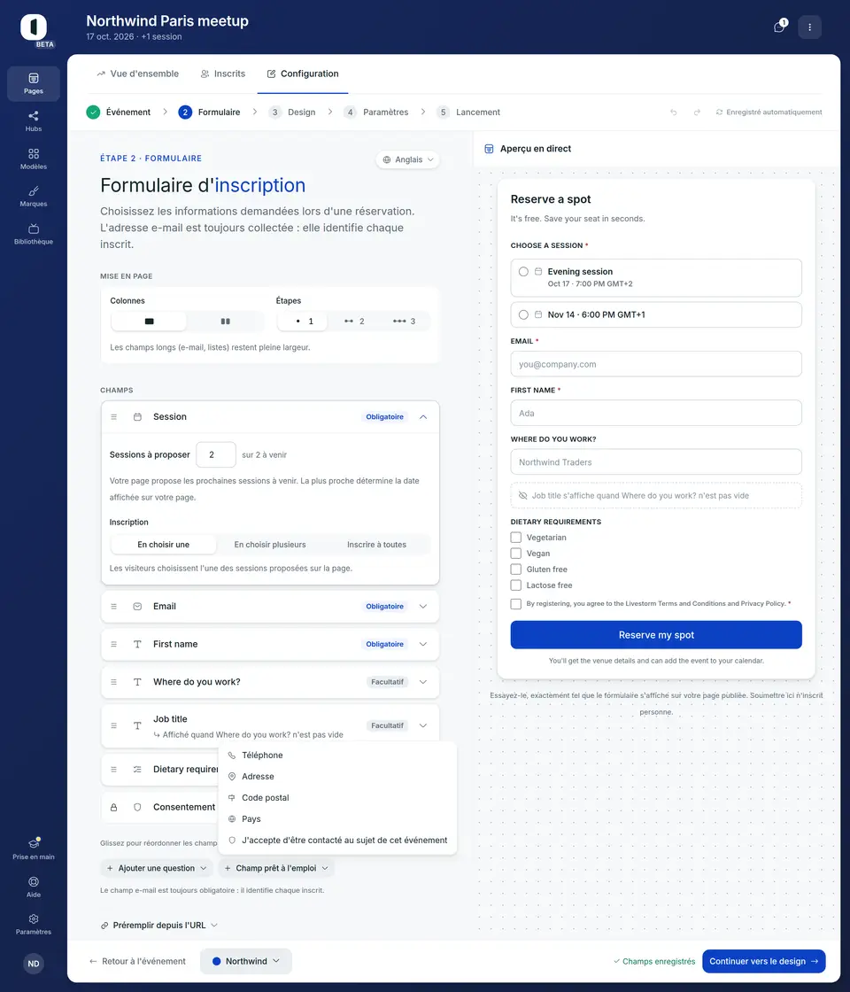Screen dimensions: 850x992
Task: Accept the Terms and Conditions checkbox
Action: pos(516,603)
